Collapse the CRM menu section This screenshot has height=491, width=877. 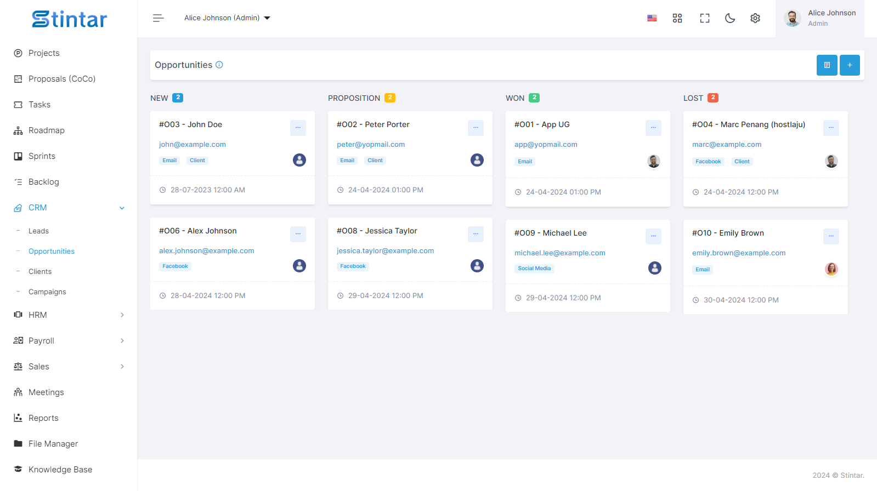pyautogui.click(x=69, y=208)
